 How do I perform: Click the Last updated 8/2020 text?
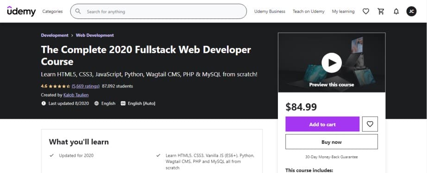tap(69, 103)
